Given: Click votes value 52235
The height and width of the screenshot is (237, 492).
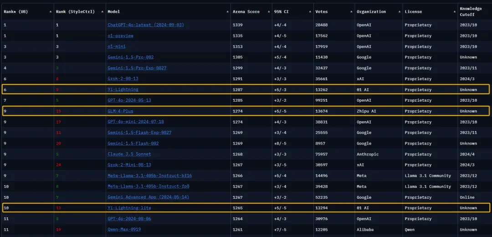Looking at the screenshot, I should [x=322, y=197].
